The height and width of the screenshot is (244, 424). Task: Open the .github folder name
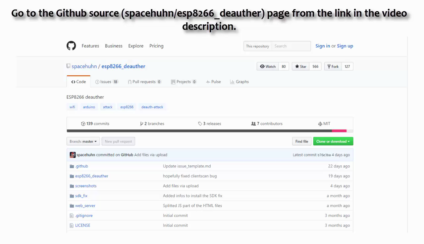(x=81, y=166)
